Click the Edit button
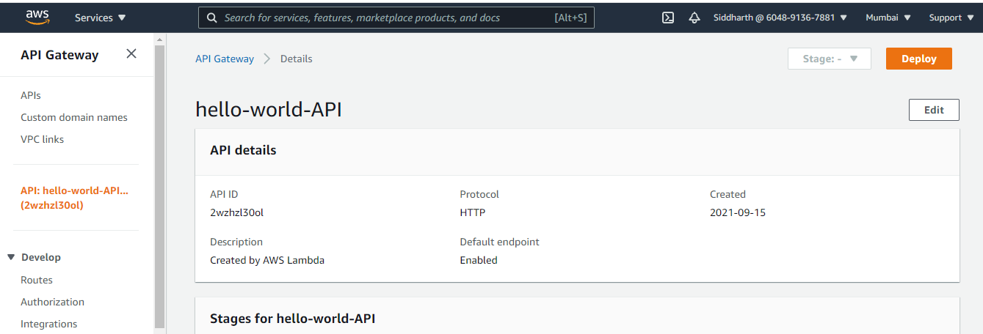The height and width of the screenshot is (334, 983). (934, 110)
